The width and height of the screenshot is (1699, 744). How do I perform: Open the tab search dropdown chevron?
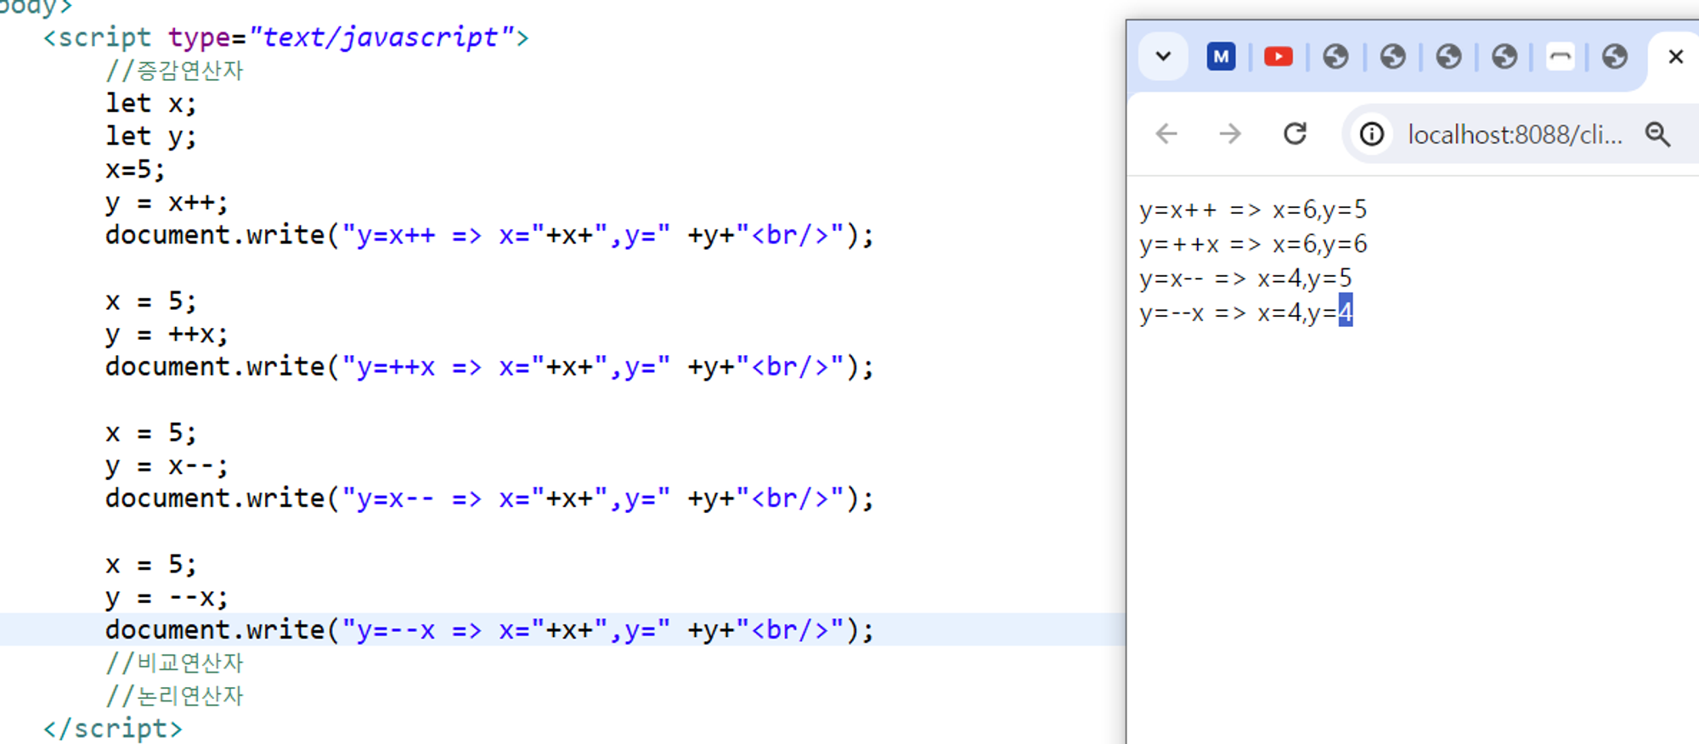click(1163, 57)
